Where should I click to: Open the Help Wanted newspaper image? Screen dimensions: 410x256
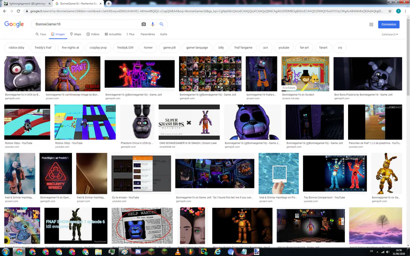point(142,226)
